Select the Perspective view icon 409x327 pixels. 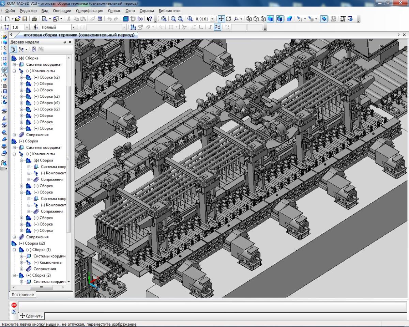click(289, 19)
